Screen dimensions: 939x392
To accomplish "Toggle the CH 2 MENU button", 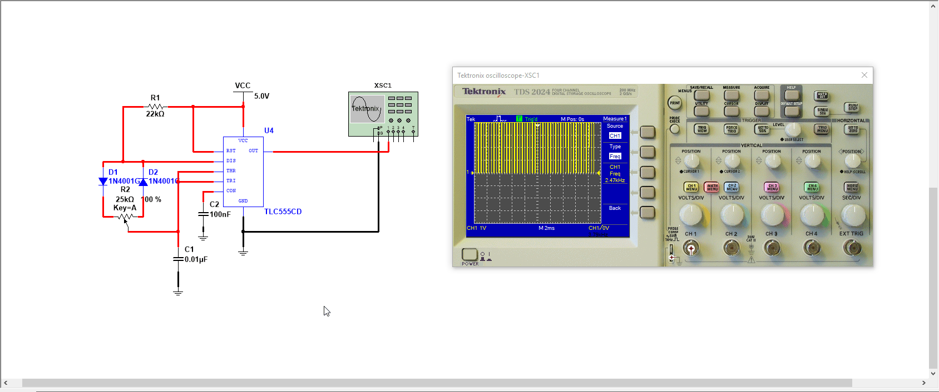I will [x=732, y=187].
